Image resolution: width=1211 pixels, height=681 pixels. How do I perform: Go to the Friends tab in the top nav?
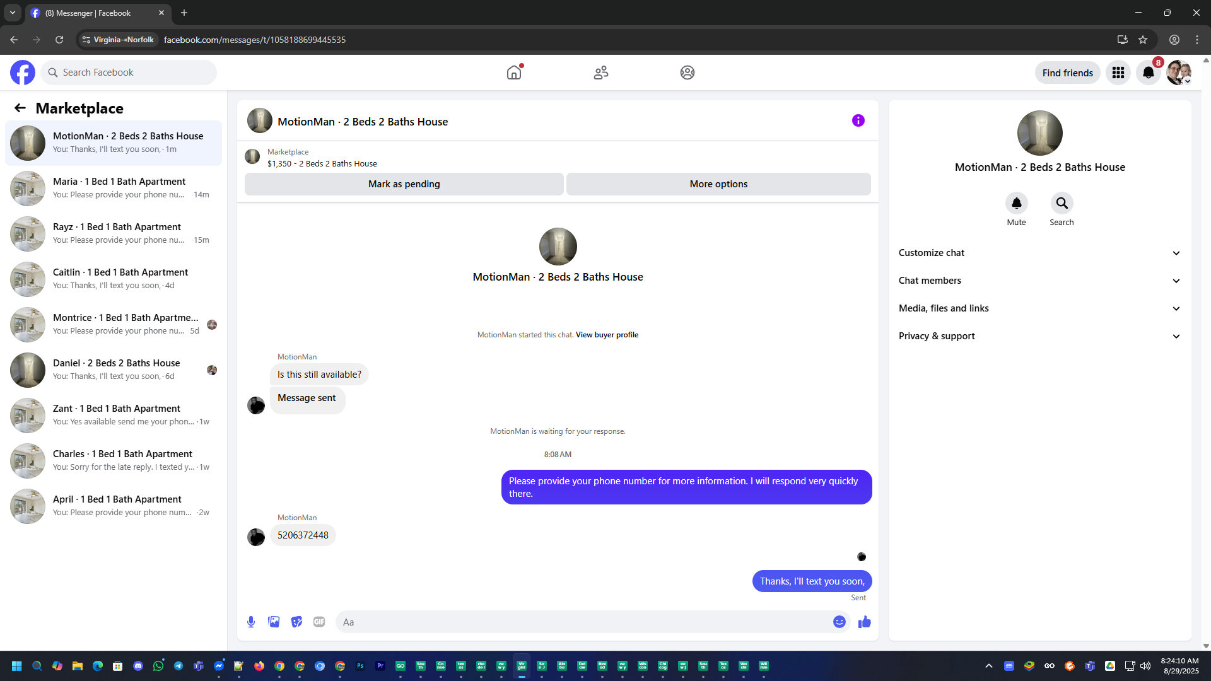(600, 73)
